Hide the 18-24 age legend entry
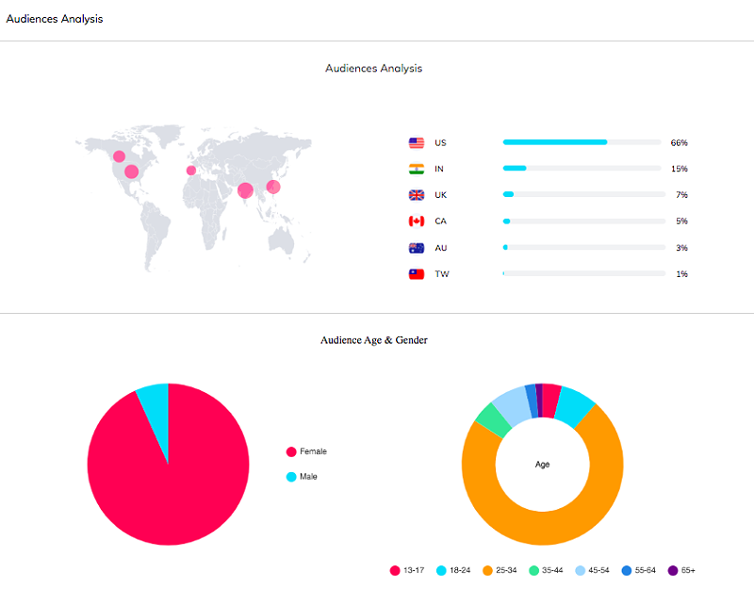The width and height of the screenshot is (754, 589). (x=452, y=570)
